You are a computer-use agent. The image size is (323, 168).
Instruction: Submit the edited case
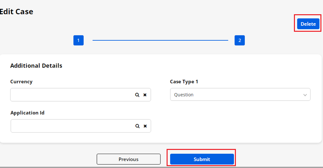pyautogui.click(x=202, y=159)
